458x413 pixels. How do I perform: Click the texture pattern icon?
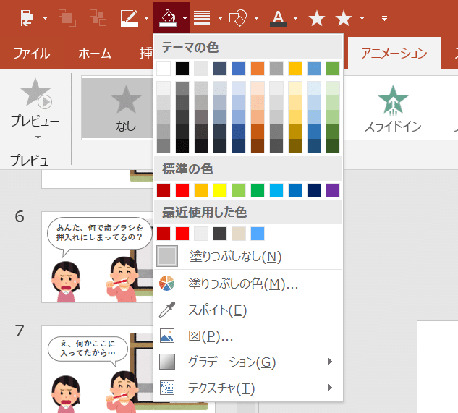pyautogui.click(x=167, y=388)
